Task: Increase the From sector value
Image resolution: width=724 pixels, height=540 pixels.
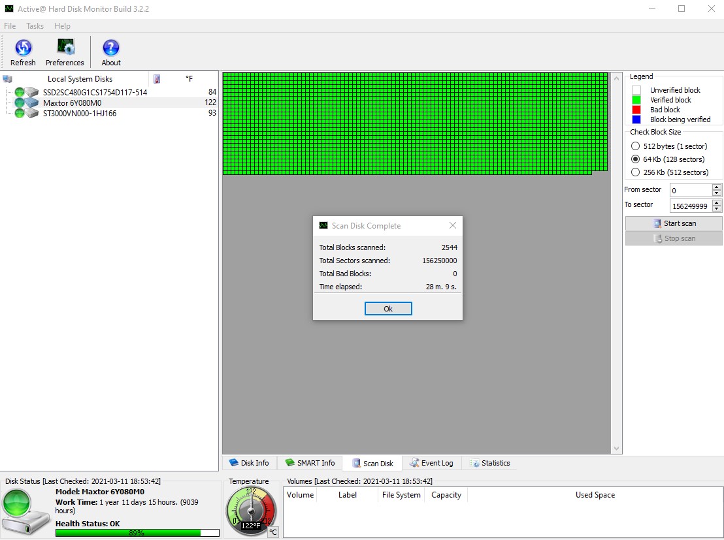Action: [717, 187]
